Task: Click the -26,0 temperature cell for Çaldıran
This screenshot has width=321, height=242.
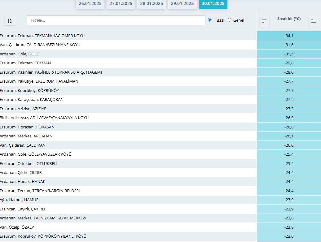Action: tap(289, 145)
